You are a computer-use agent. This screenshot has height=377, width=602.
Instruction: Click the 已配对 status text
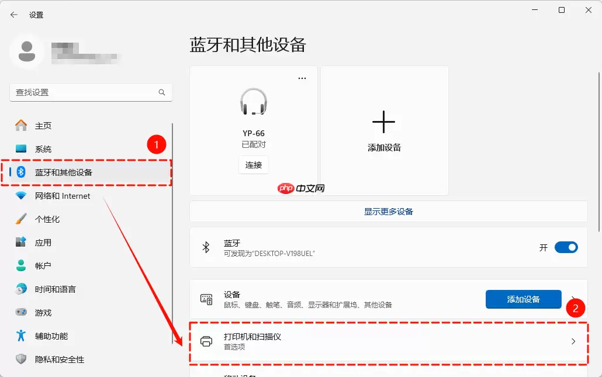pos(254,144)
